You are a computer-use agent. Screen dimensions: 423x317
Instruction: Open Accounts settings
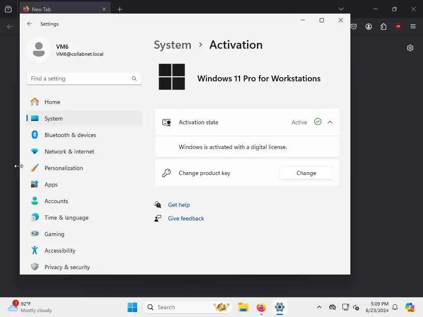tap(84, 201)
